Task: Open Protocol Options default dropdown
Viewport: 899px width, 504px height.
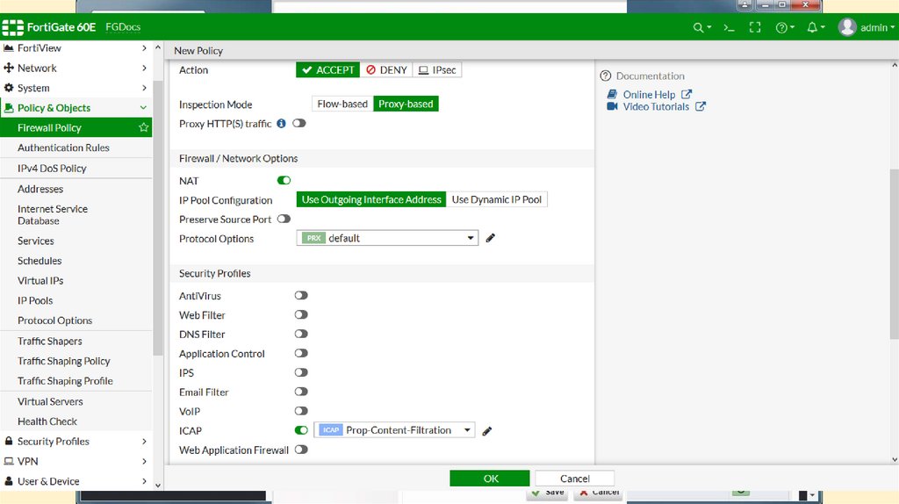Action: click(387, 238)
